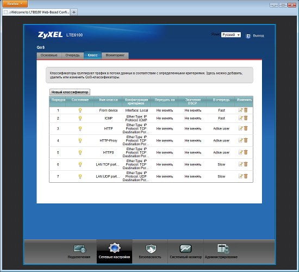This screenshot has height=272, width=299.
Task: Select the Welcome to LTE6100 browser tab
Action: click(36, 12)
